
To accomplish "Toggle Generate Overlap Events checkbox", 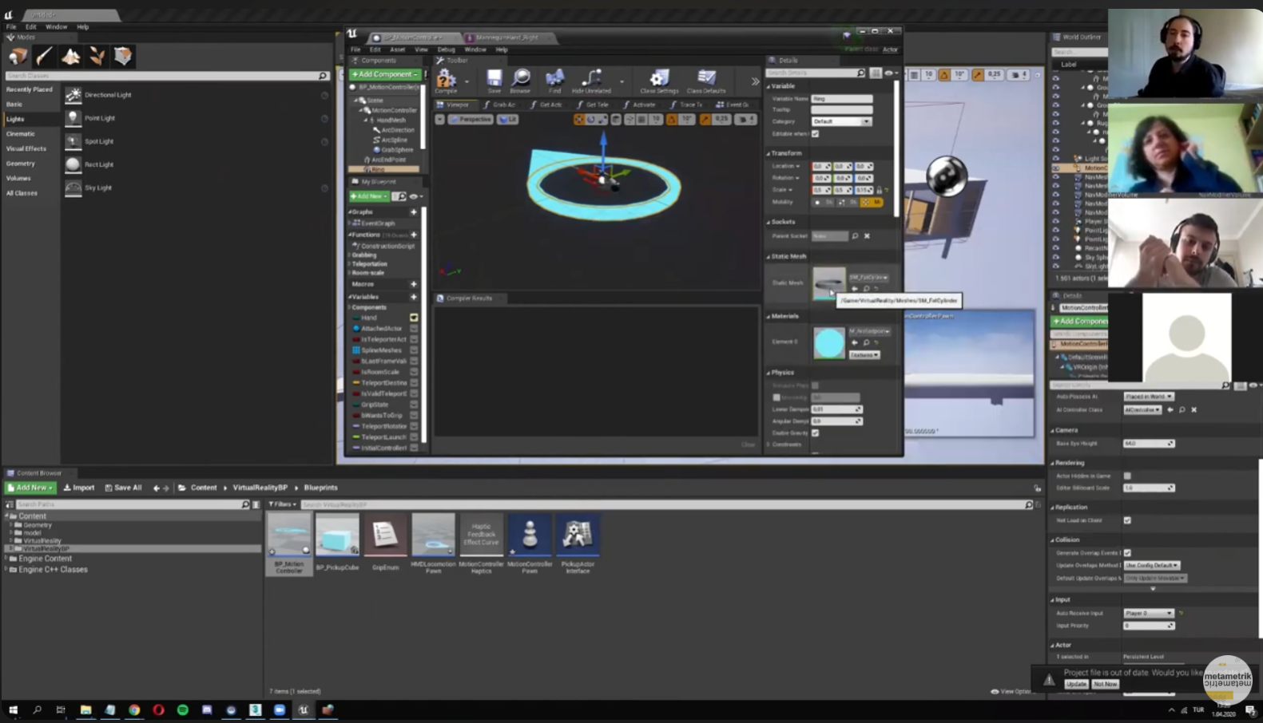I will (1127, 552).
